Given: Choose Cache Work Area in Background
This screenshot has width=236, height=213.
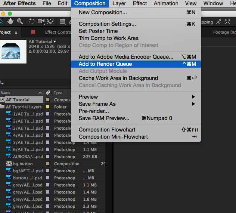Looking at the screenshot, I should (x=136, y=78).
